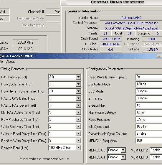Click the Read Preamble 9.5 ns field
This screenshot has width=162, height=165.
149,119
